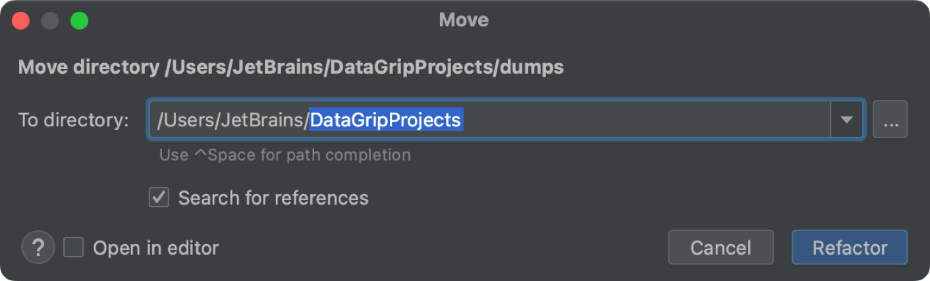The width and height of the screenshot is (930, 281).
Task: Click the "Open in editor" label text
Action: pos(156,247)
